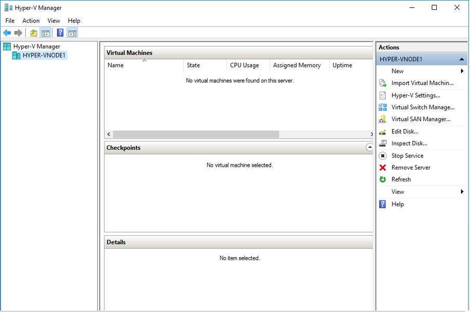Screen dimensions: 470x312
Task: Click the Virtual Switch Manager icon
Action: pos(383,107)
